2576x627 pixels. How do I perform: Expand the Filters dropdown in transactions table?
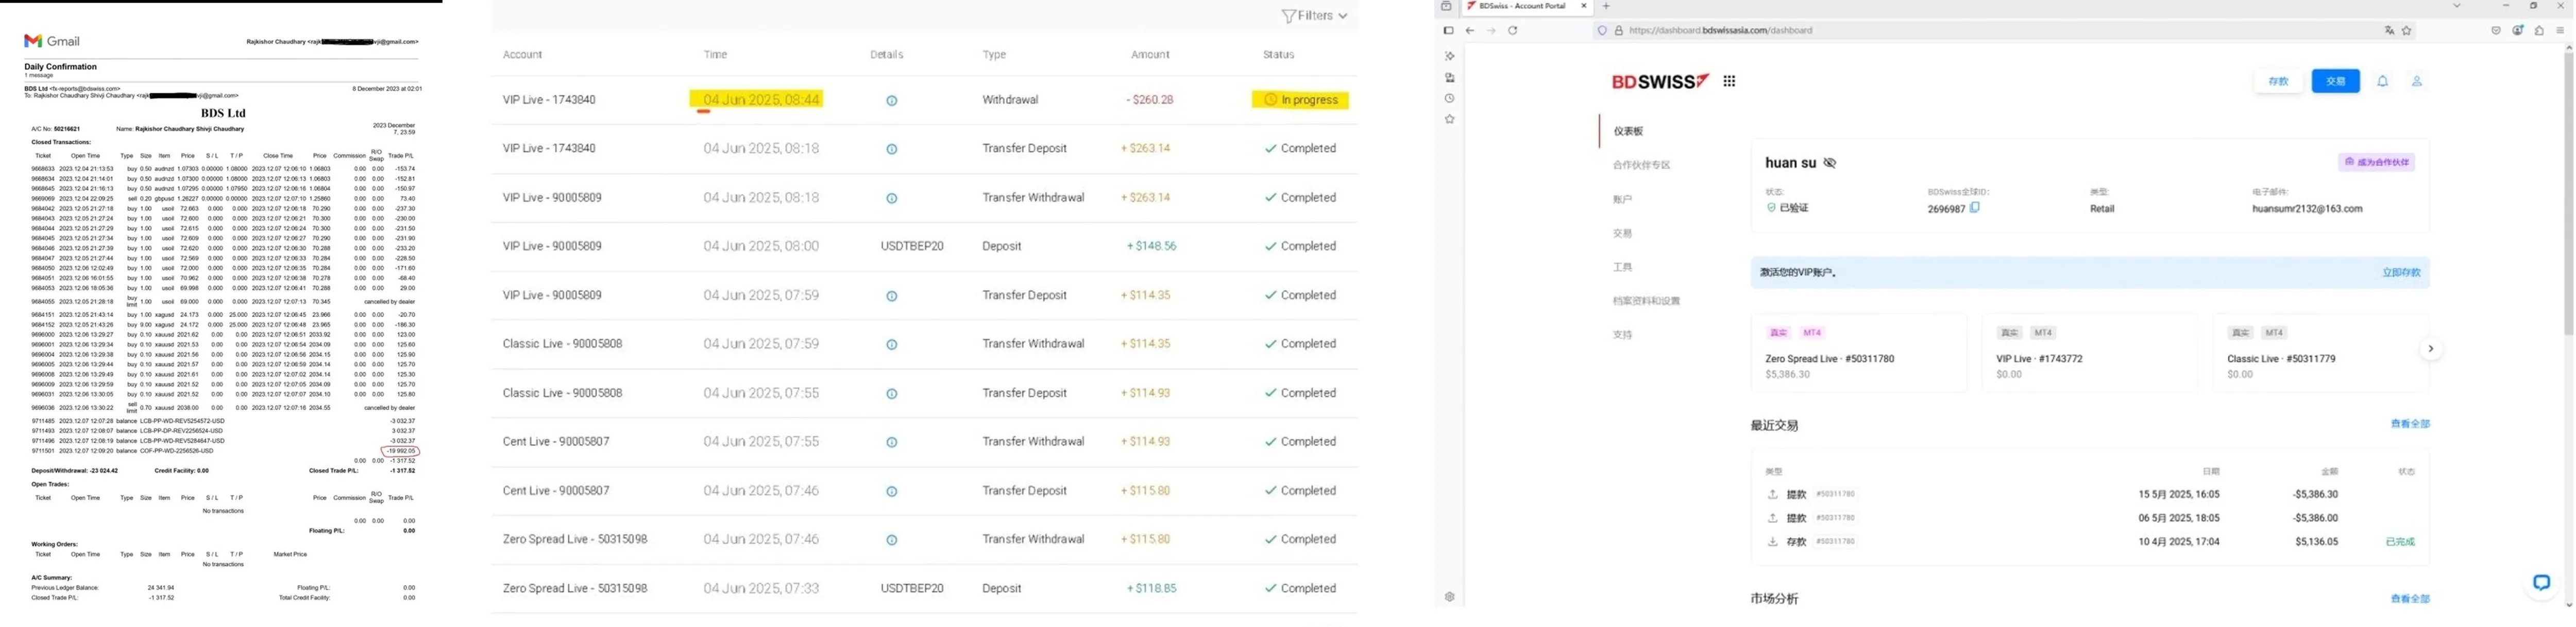pos(1315,15)
